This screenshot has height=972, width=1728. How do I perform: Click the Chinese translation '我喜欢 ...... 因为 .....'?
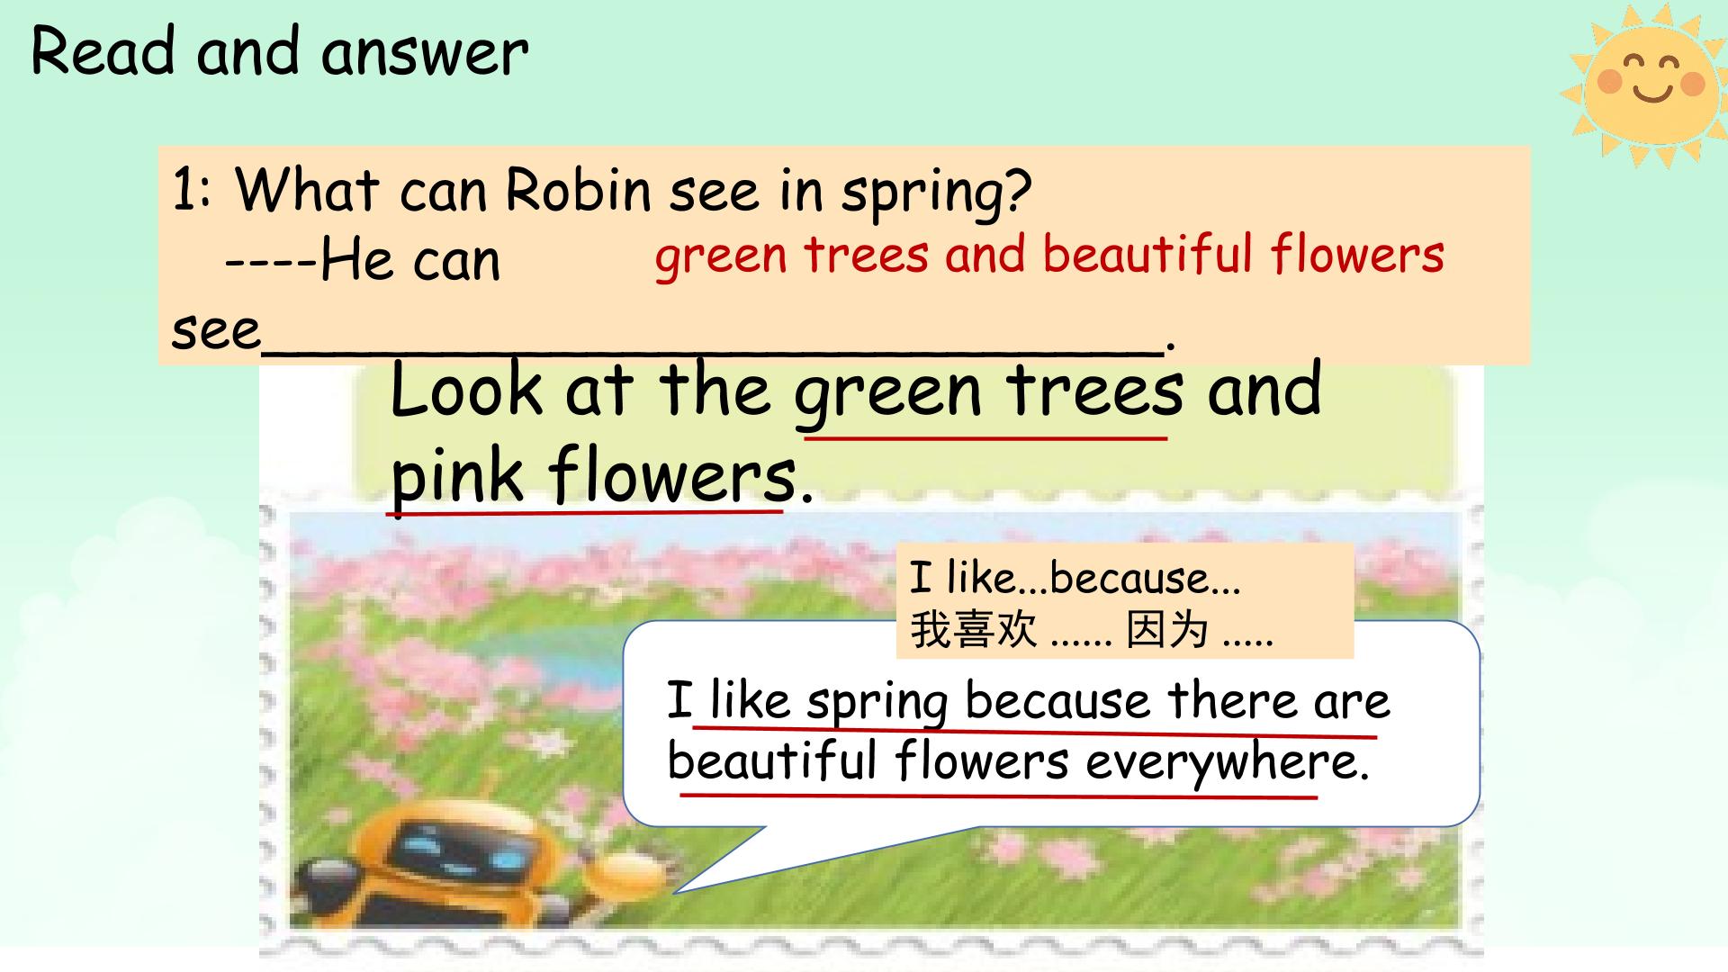1091,630
